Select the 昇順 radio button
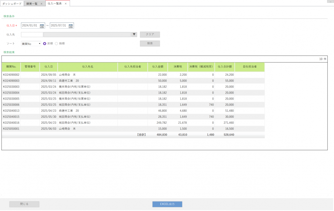334x211 pixels. click(x=45, y=44)
